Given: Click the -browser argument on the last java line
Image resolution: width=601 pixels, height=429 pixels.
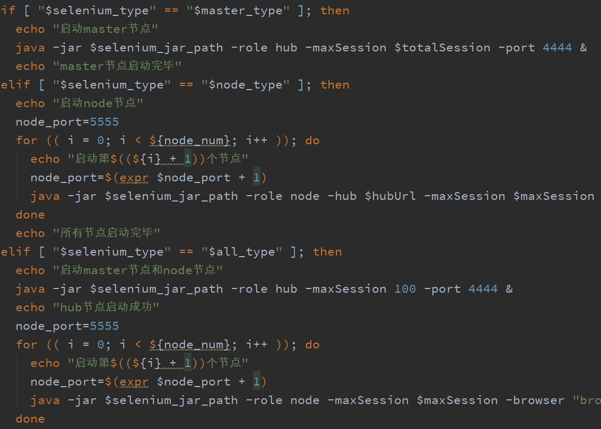Looking at the screenshot, I should [x=534, y=400].
